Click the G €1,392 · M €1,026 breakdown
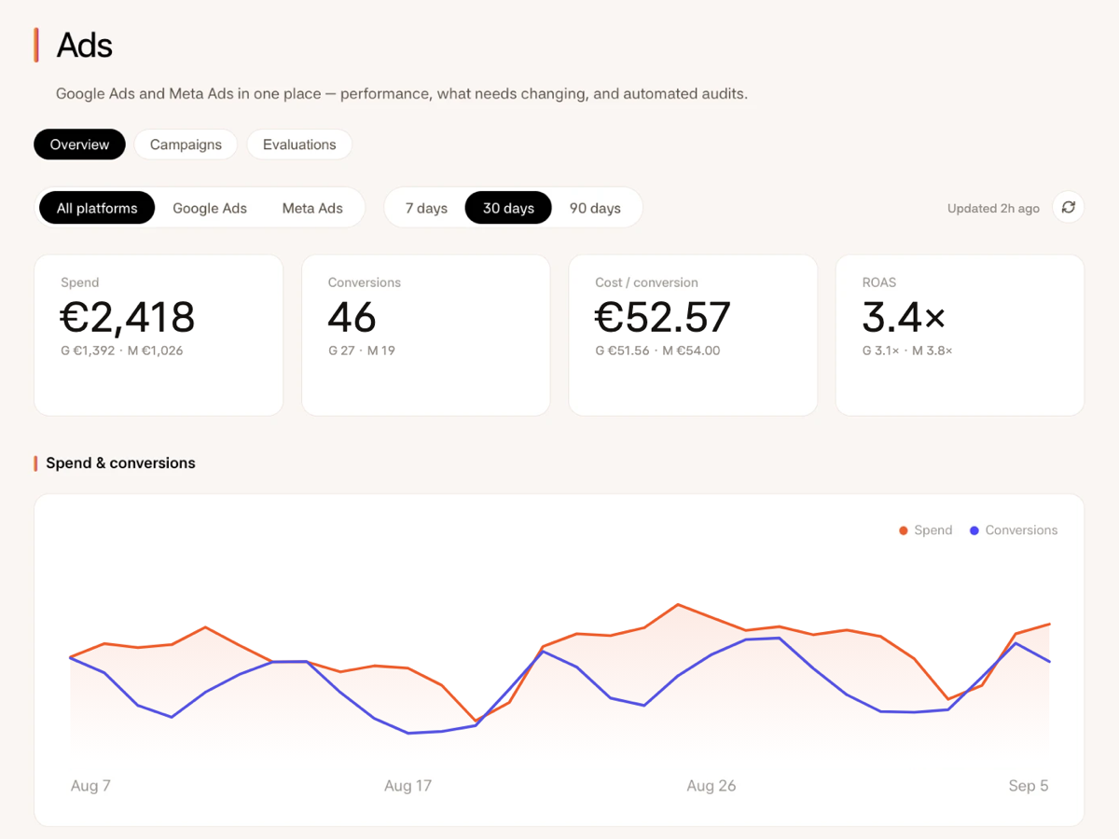1119x839 pixels. 122,351
